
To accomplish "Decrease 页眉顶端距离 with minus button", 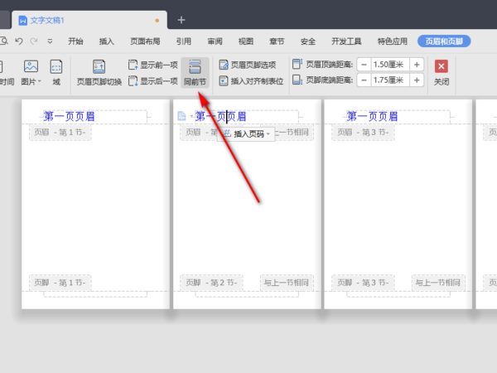I will click(x=364, y=65).
